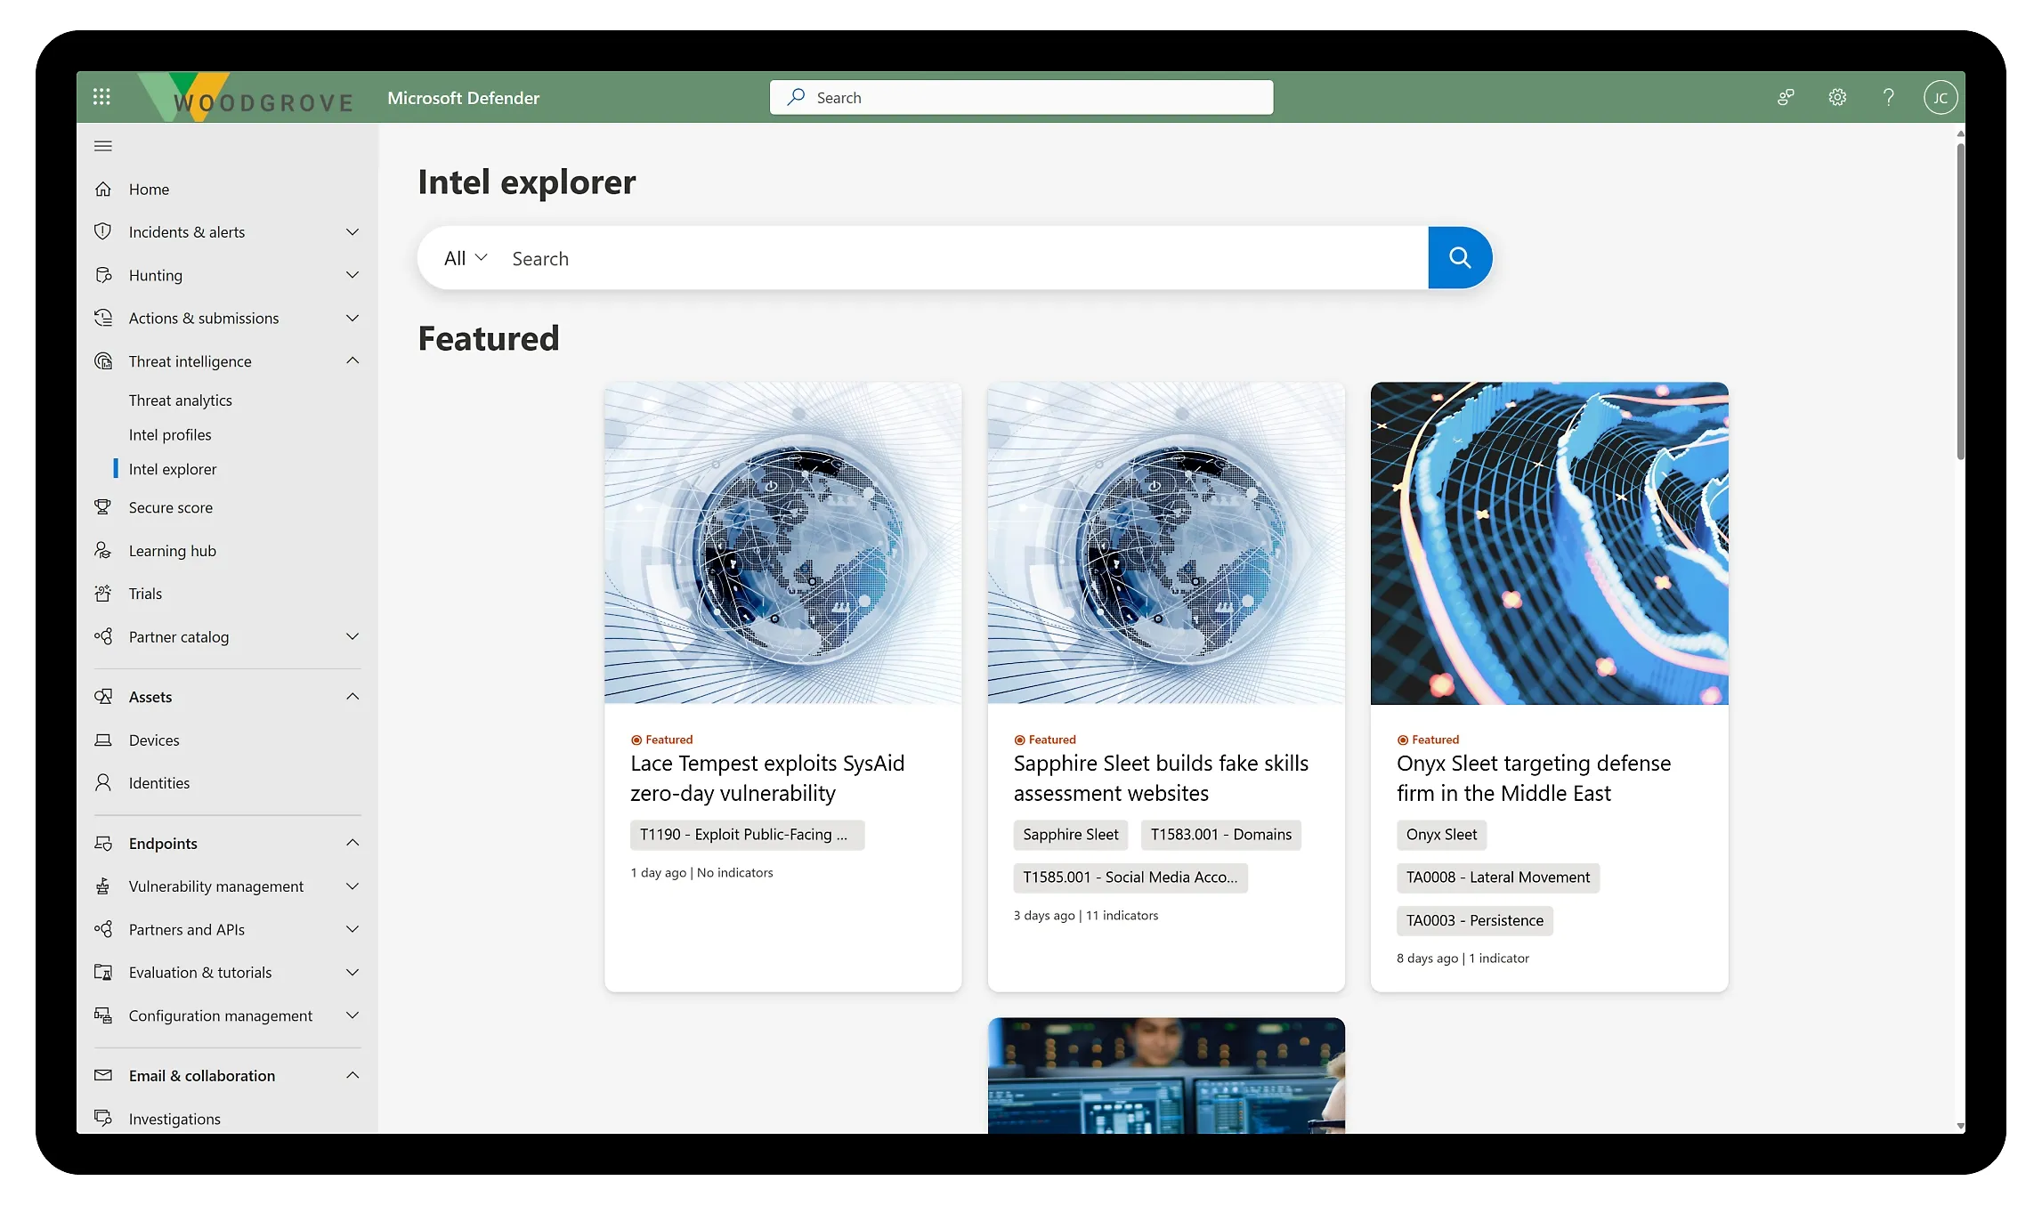The image size is (2042, 1205).
Task: Collapse the Threat intelligence section
Action: pos(352,361)
